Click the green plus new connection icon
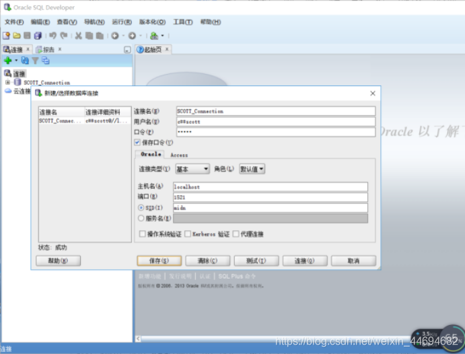Viewport: 465px width, 354px height. click(8, 61)
